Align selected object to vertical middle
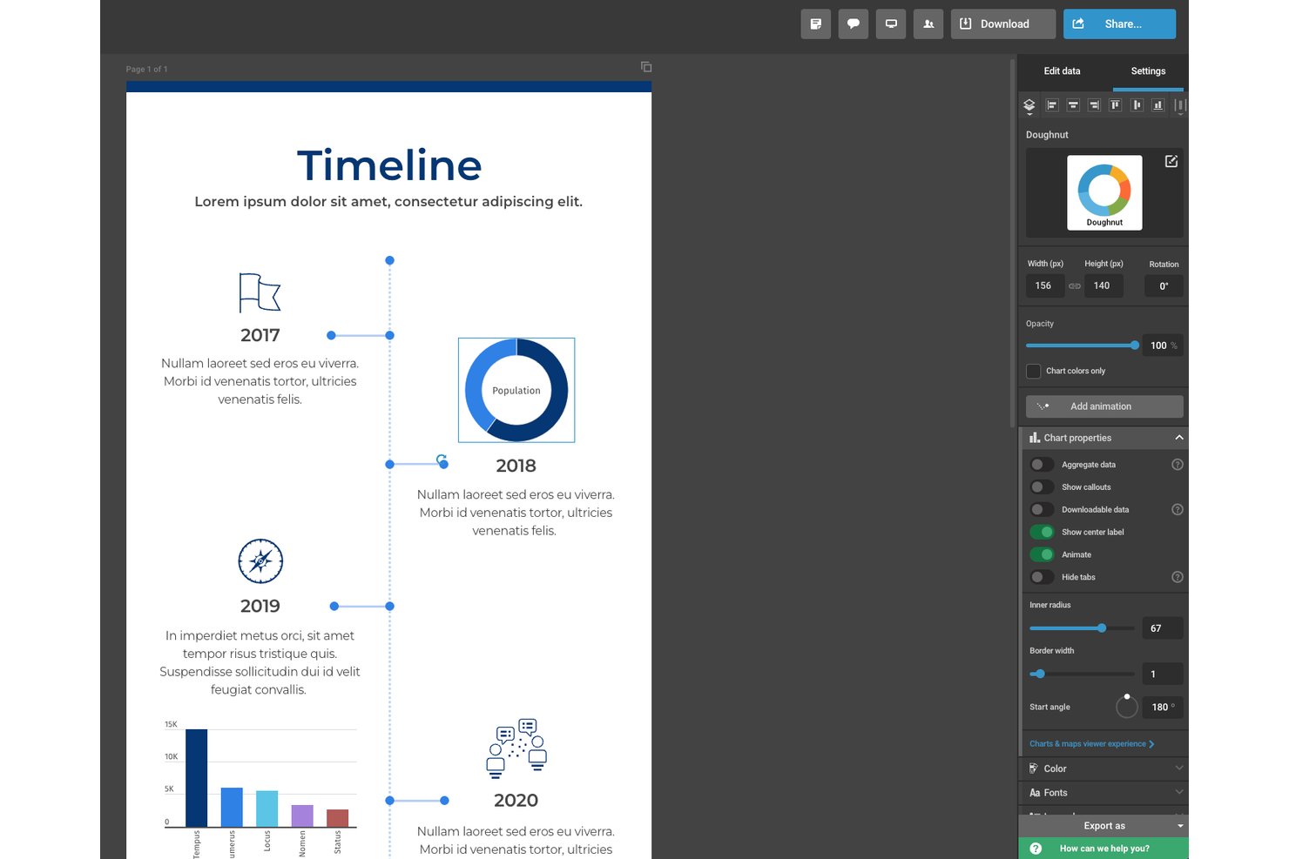Image resolution: width=1289 pixels, height=859 pixels. tap(1137, 105)
